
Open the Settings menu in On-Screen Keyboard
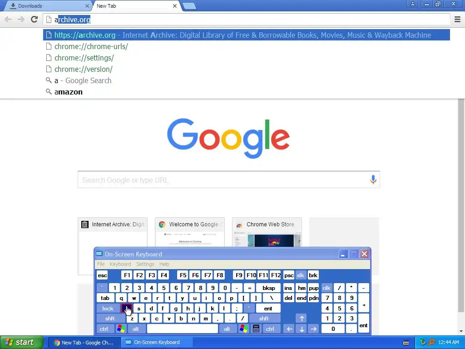point(145,264)
